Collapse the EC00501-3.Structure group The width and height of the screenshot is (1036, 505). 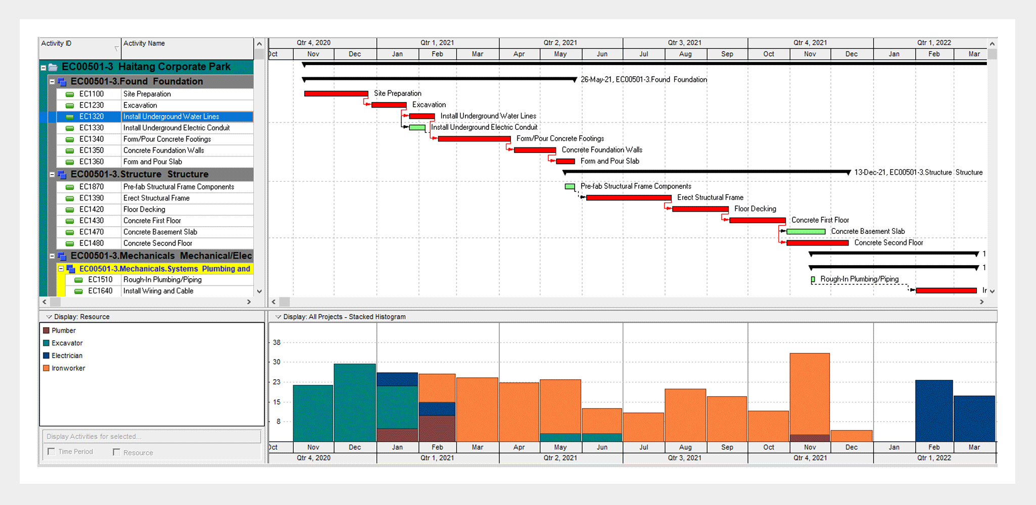pos(52,174)
